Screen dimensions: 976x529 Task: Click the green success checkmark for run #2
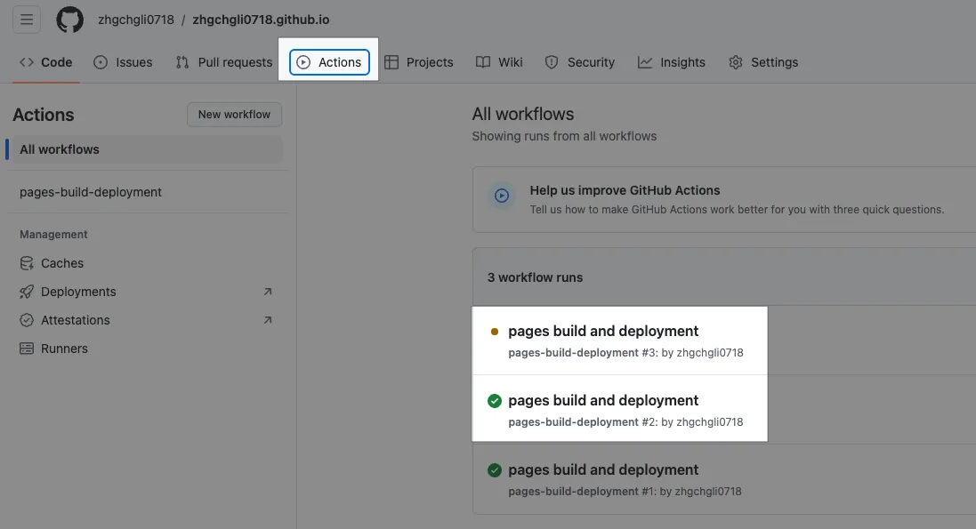coord(495,401)
